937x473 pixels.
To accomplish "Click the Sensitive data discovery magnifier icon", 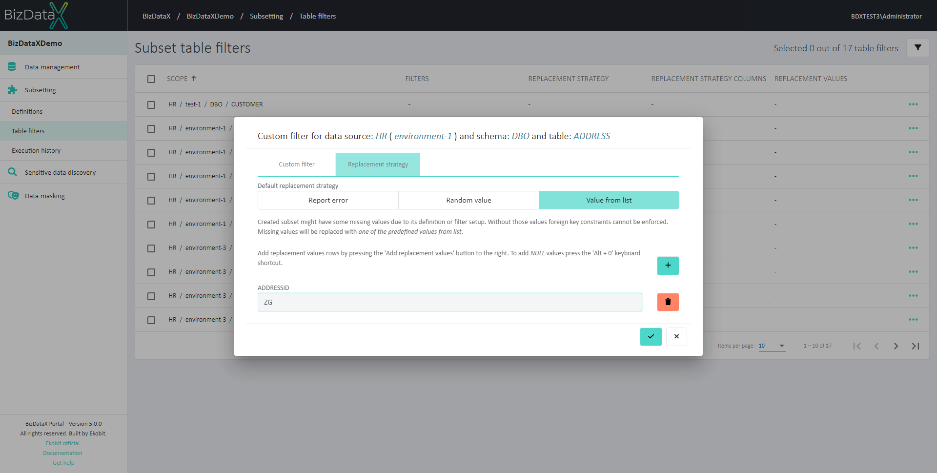I will coord(12,172).
